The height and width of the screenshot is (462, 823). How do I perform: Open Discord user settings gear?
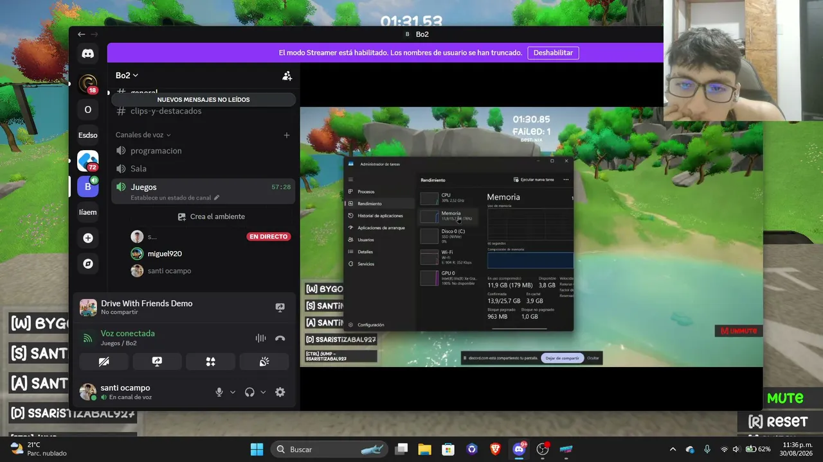point(280,392)
